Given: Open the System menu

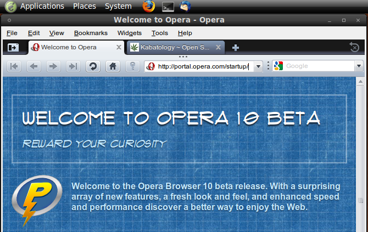Looking at the screenshot, I should pos(118,6).
